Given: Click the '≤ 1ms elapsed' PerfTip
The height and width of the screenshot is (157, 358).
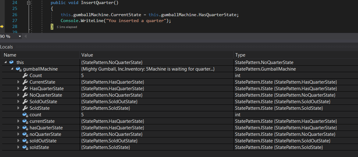Looking at the screenshot, I should pyautogui.click(x=67, y=27).
